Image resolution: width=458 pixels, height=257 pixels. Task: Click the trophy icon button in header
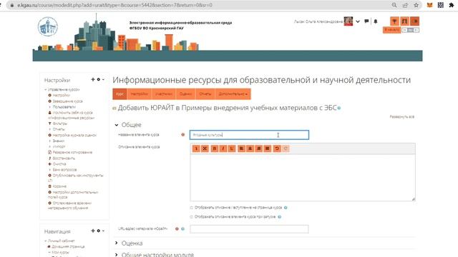(x=394, y=21)
